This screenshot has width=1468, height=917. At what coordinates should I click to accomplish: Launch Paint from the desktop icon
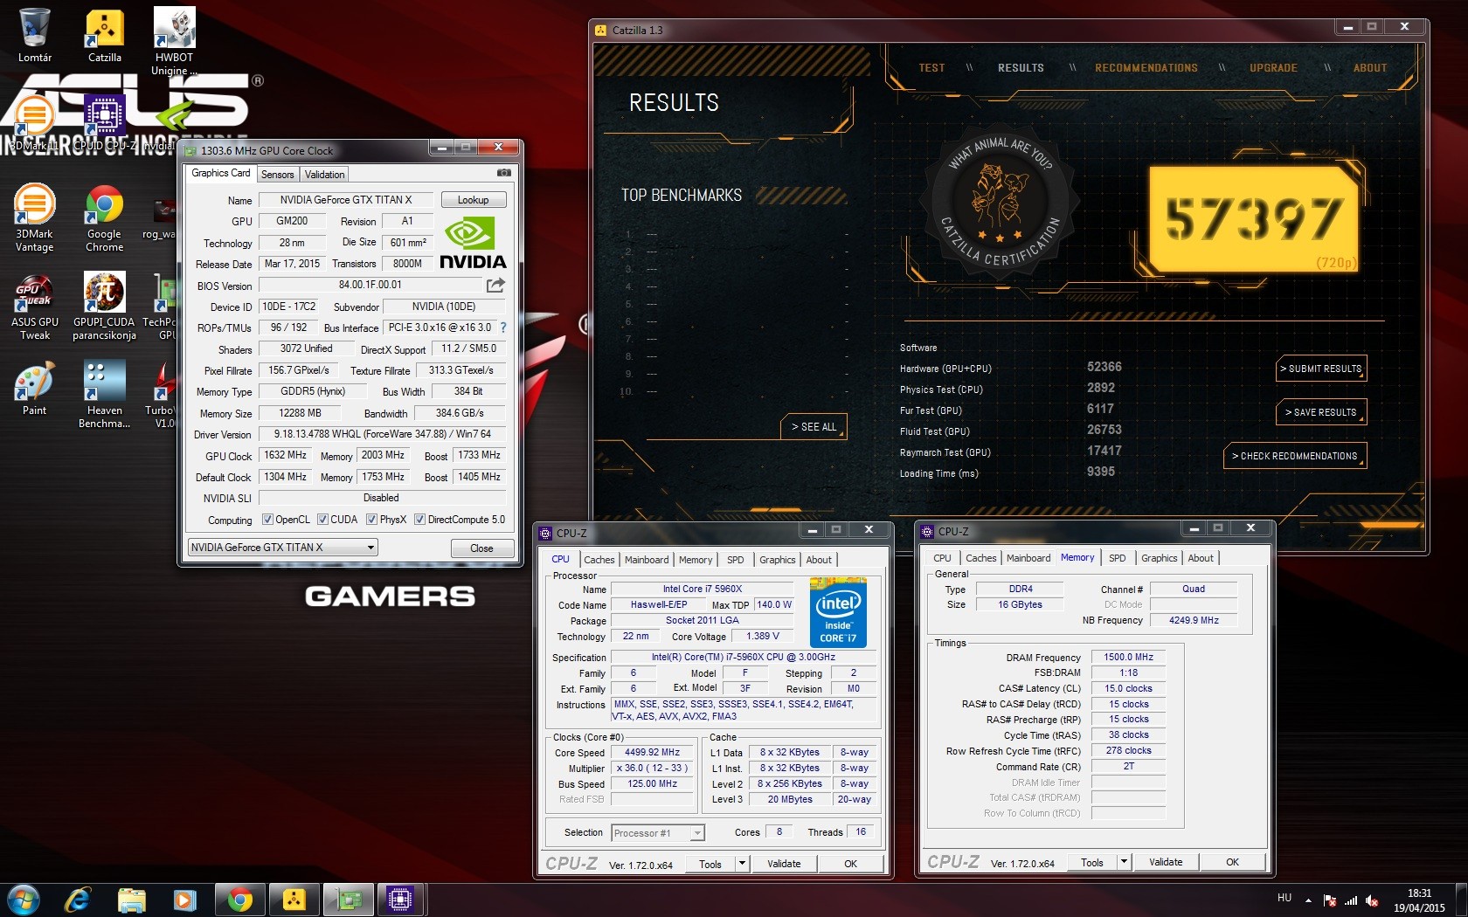coord(35,389)
